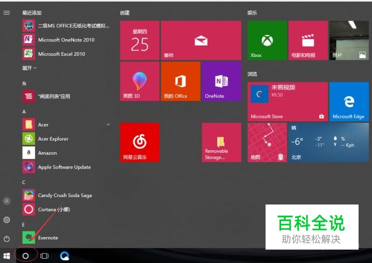372x263 pixels.
Task: Click the letter C section header
Action: (x=24, y=182)
